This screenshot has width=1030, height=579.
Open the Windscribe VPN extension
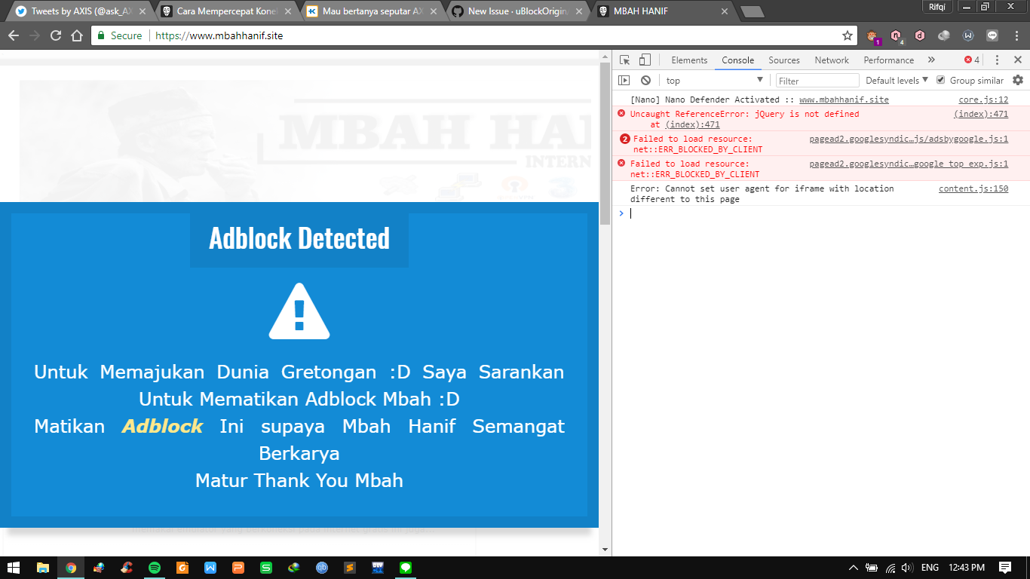[x=969, y=35]
